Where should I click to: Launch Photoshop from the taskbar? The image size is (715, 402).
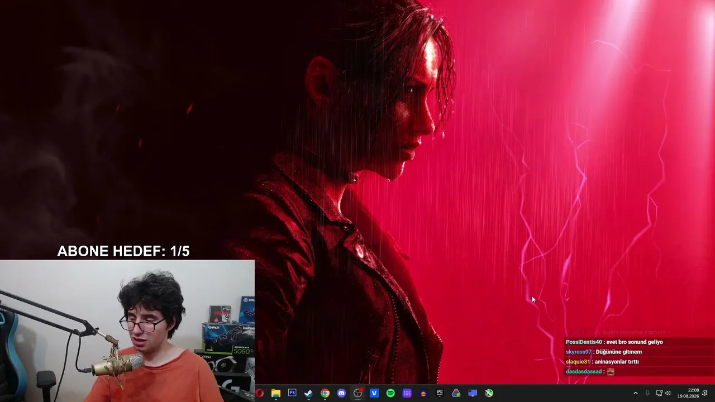point(292,393)
